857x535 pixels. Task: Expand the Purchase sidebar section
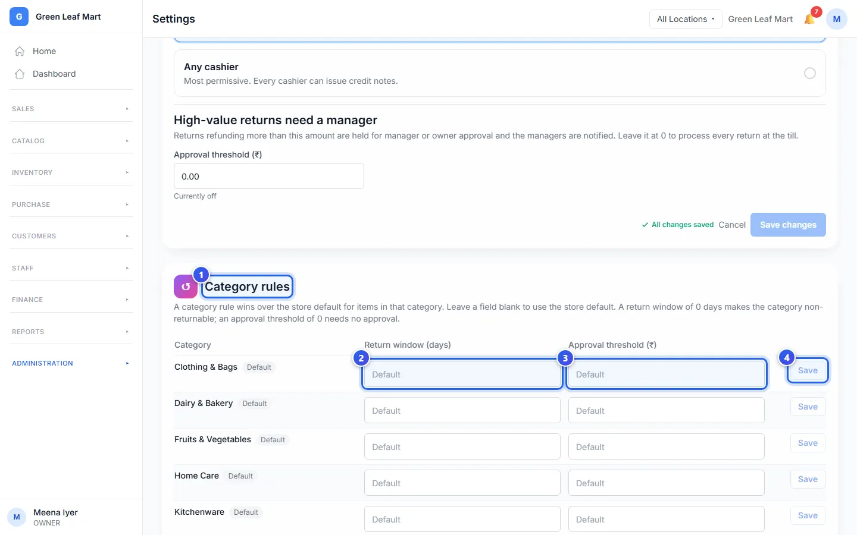click(x=71, y=204)
